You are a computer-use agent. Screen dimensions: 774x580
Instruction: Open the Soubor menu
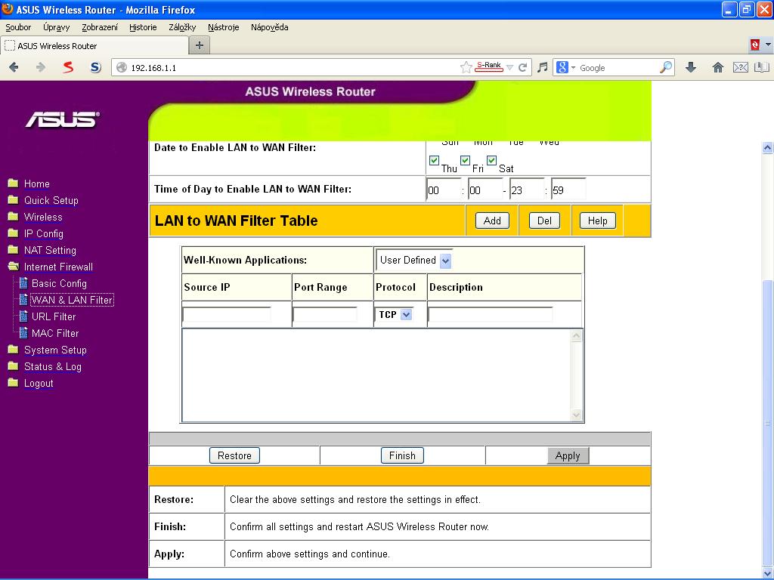tap(18, 27)
